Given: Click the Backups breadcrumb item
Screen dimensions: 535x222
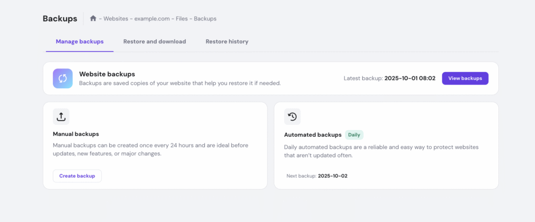Looking at the screenshot, I should (x=205, y=18).
